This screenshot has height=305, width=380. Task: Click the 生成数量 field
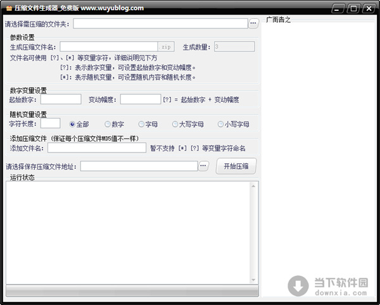click(234, 46)
